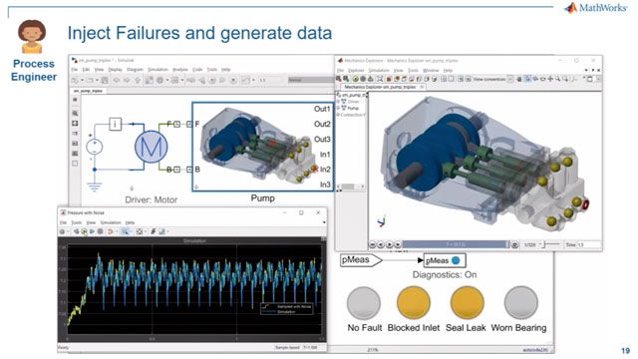The height and width of the screenshot is (359, 638).
Task: Click Mechanics Explorer zoom magnifier icon
Action: 557,79
